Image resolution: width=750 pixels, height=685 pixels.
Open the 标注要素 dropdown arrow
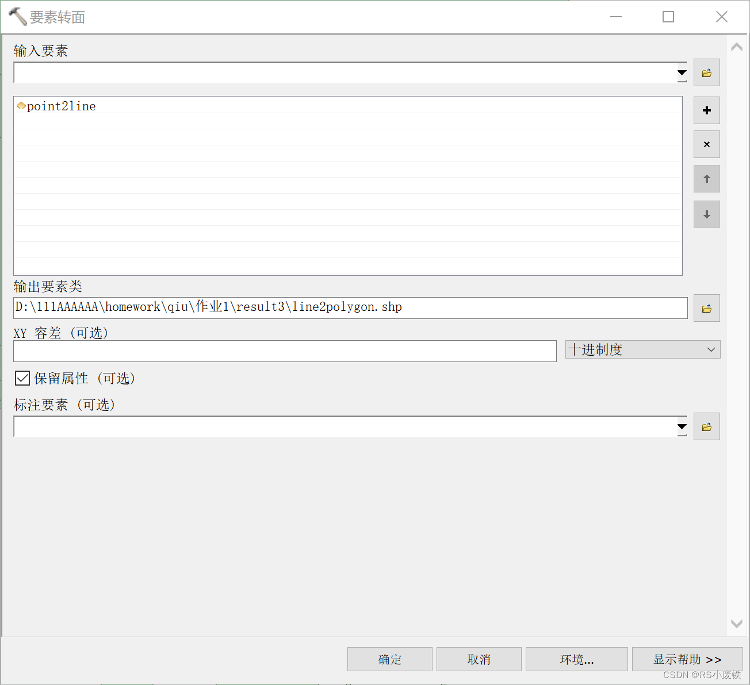coord(682,426)
